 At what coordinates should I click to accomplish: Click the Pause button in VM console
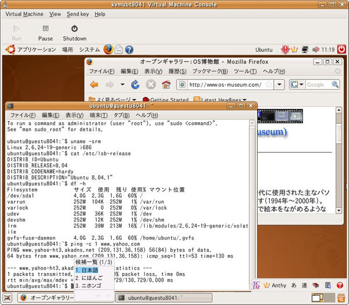click(45, 32)
